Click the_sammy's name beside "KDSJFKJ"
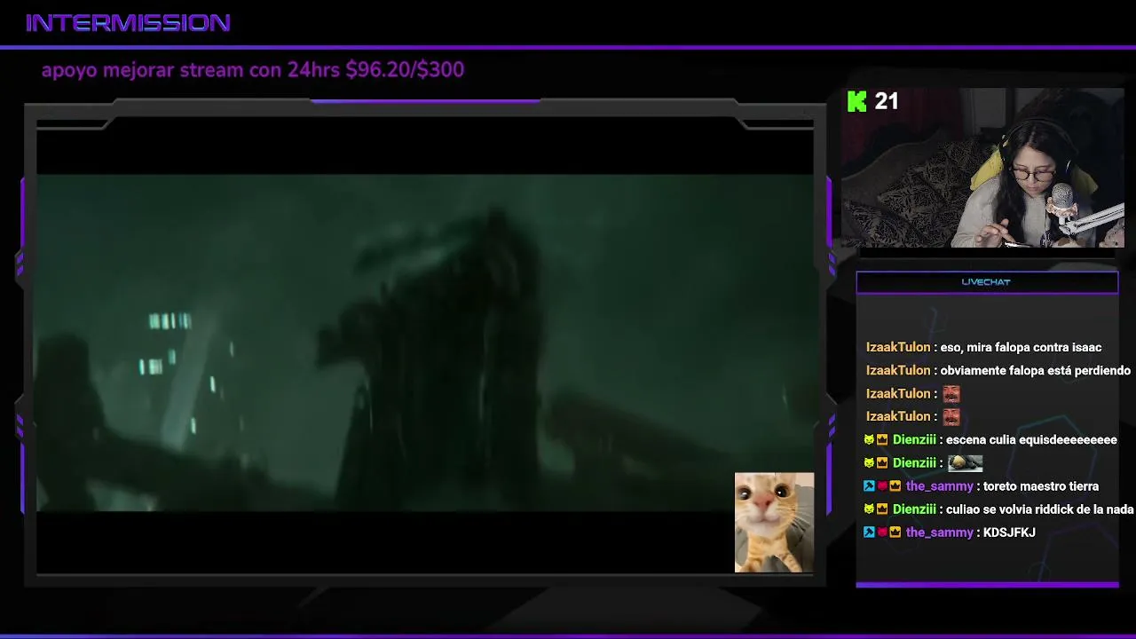1136x639 pixels. 940,532
